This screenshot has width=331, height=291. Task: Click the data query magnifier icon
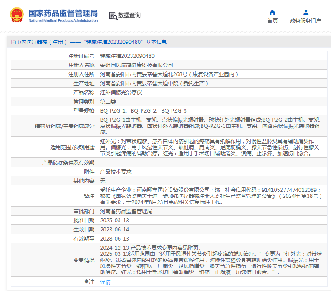click(113, 16)
